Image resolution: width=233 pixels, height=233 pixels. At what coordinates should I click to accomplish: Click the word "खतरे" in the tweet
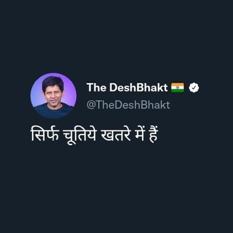[x=116, y=134]
